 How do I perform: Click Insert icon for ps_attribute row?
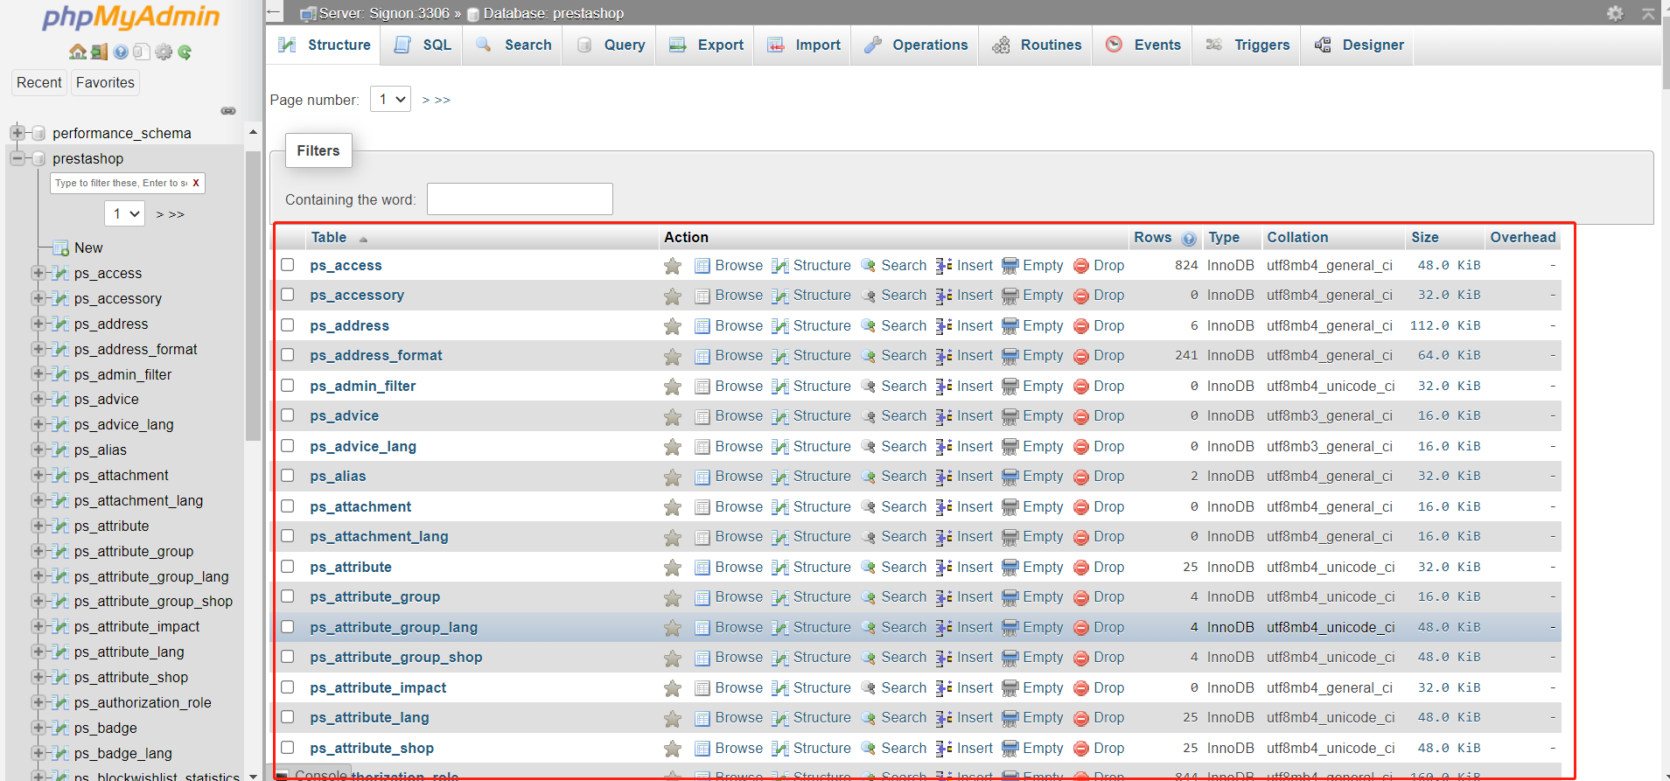pyautogui.click(x=944, y=567)
